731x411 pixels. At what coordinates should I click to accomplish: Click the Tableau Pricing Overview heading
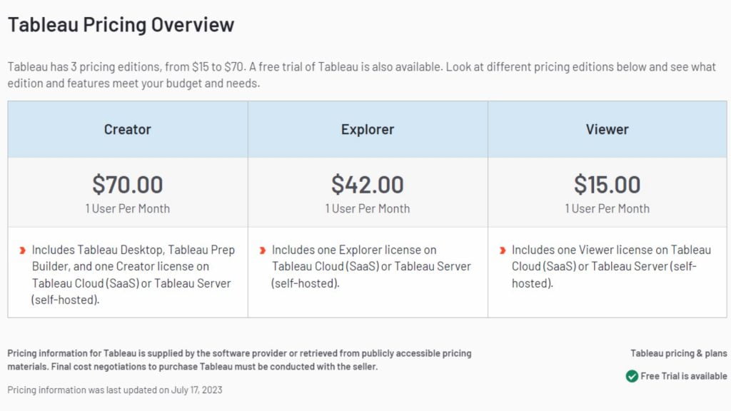pyautogui.click(x=121, y=25)
